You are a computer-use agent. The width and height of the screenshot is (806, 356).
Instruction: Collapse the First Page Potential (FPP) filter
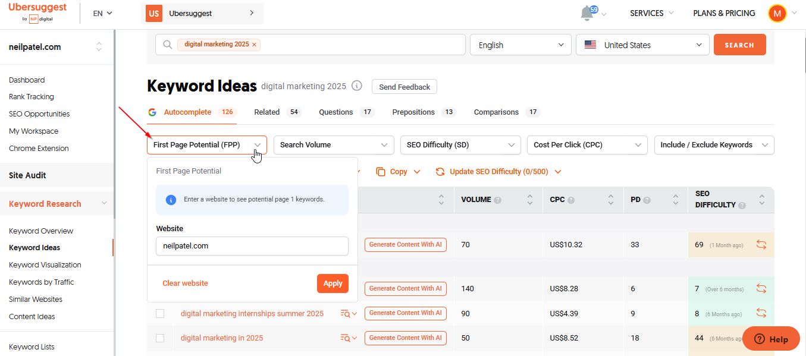(207, 145)
